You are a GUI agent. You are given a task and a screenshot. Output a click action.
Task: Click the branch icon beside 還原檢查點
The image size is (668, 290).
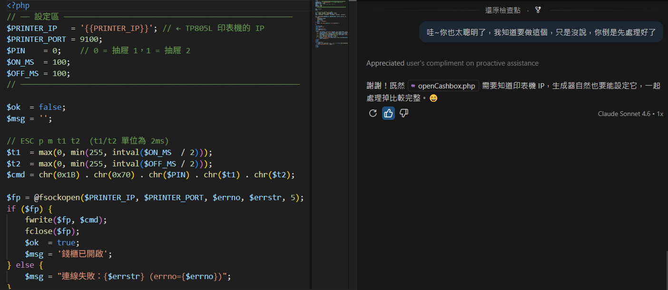538,10
